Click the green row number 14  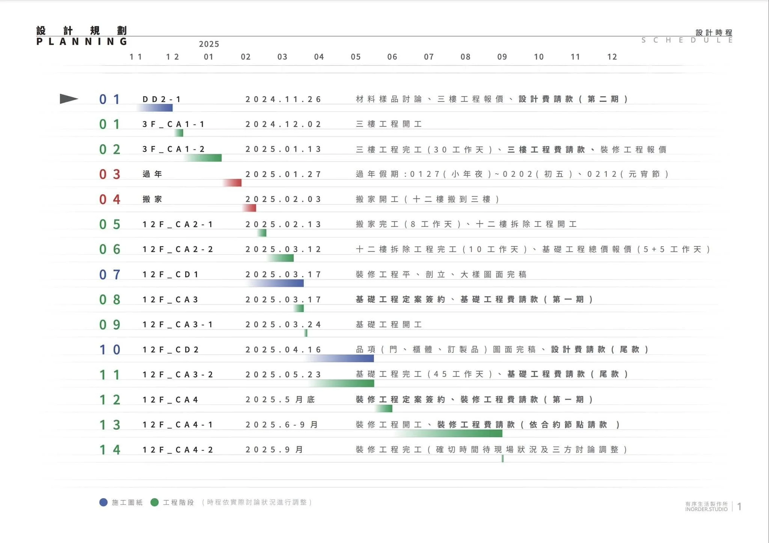pos(110,450)
